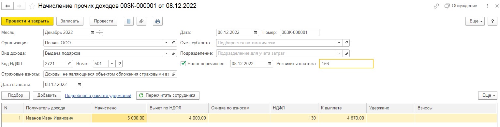This screenshot has width=500, height=127.
Task: Expand the Вид дохода dropdown
Action: [x=166, y=53]
